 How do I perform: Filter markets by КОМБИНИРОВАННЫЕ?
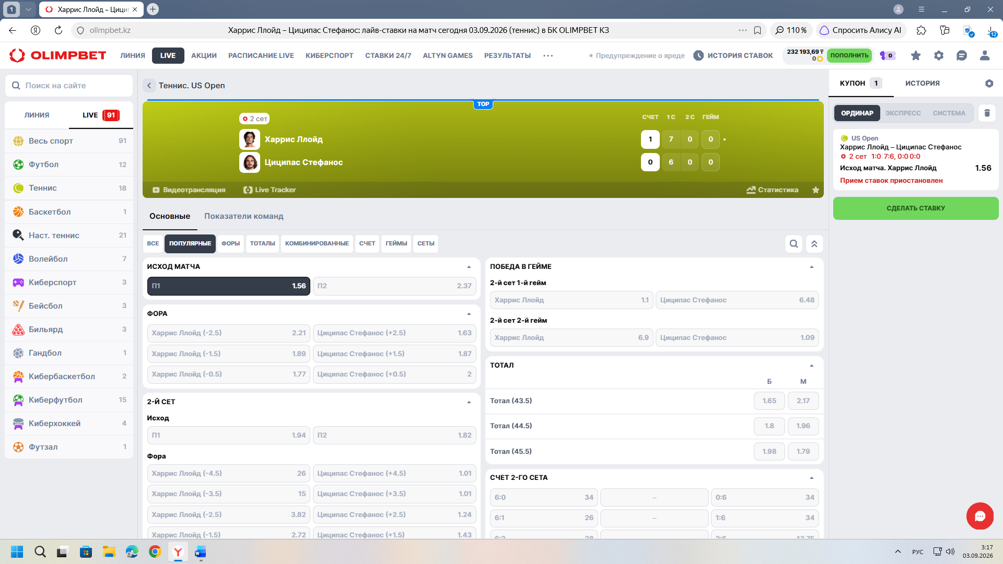click(317, 244)
